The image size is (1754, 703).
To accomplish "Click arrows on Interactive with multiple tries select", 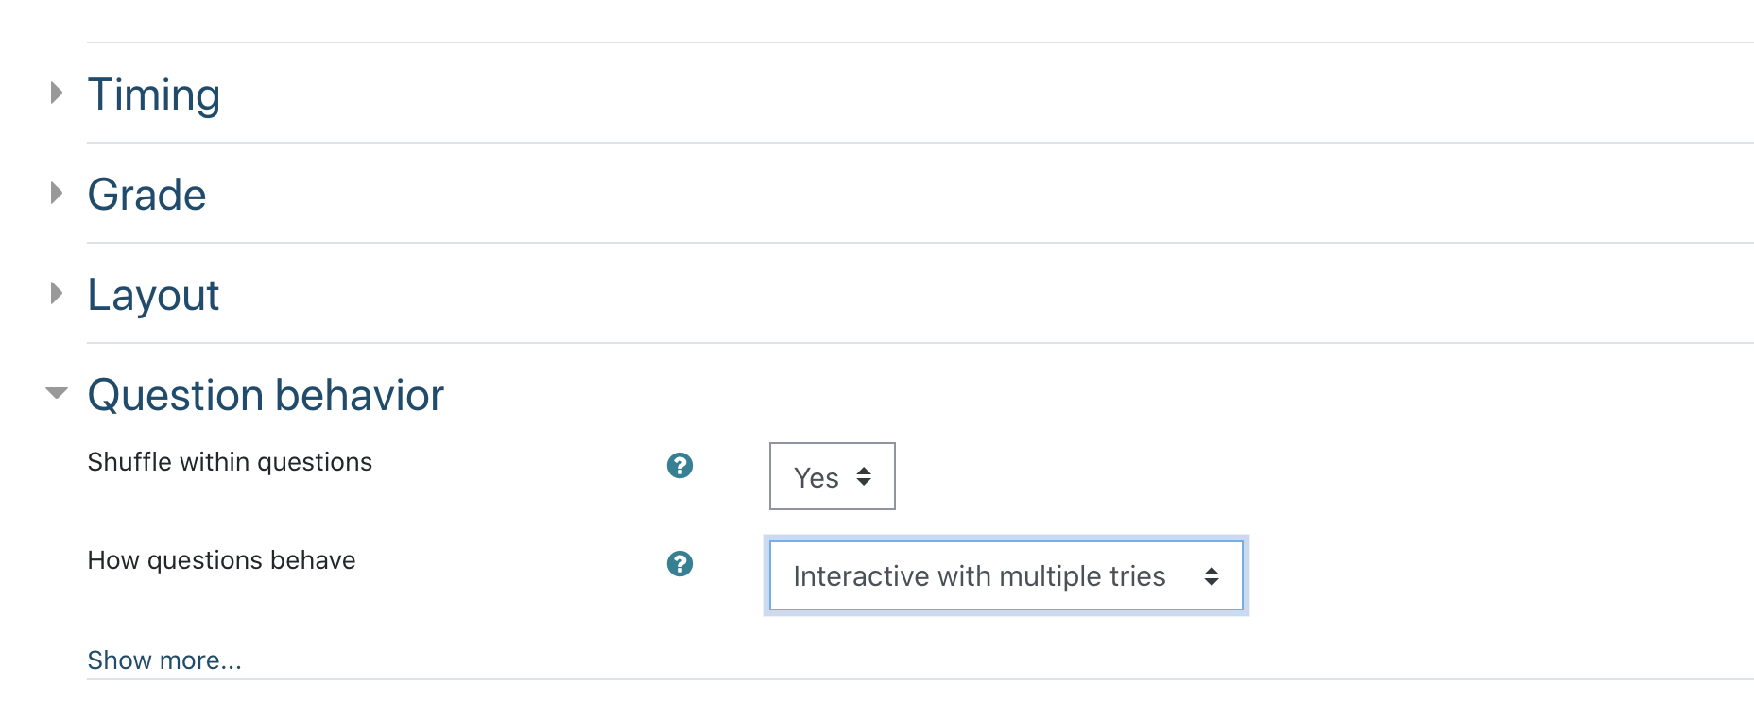I will 1212,576.
